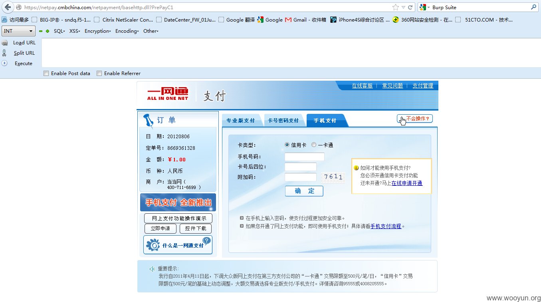Open 在线申请开通 link
The height and width of the screenshot is (302, 541).
pyautogui.click(x=407, y=183)
